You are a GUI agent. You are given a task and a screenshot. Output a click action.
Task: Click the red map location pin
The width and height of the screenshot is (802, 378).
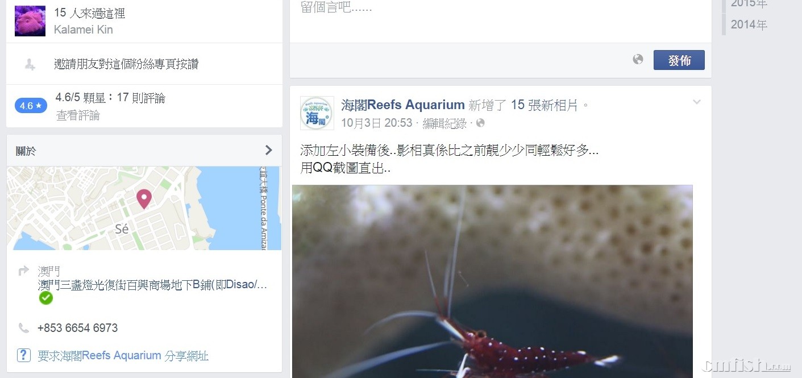(x=144, y=199)
